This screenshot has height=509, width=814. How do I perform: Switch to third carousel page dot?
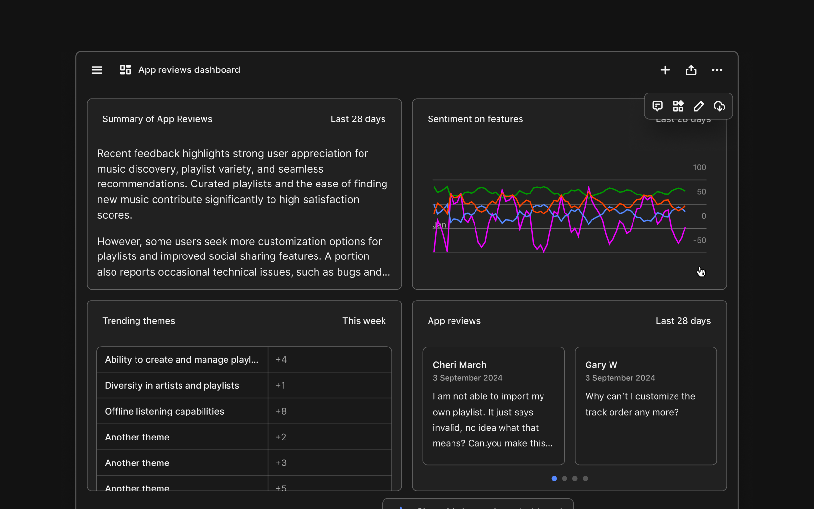pyautogui.click(x=575, y=478)
